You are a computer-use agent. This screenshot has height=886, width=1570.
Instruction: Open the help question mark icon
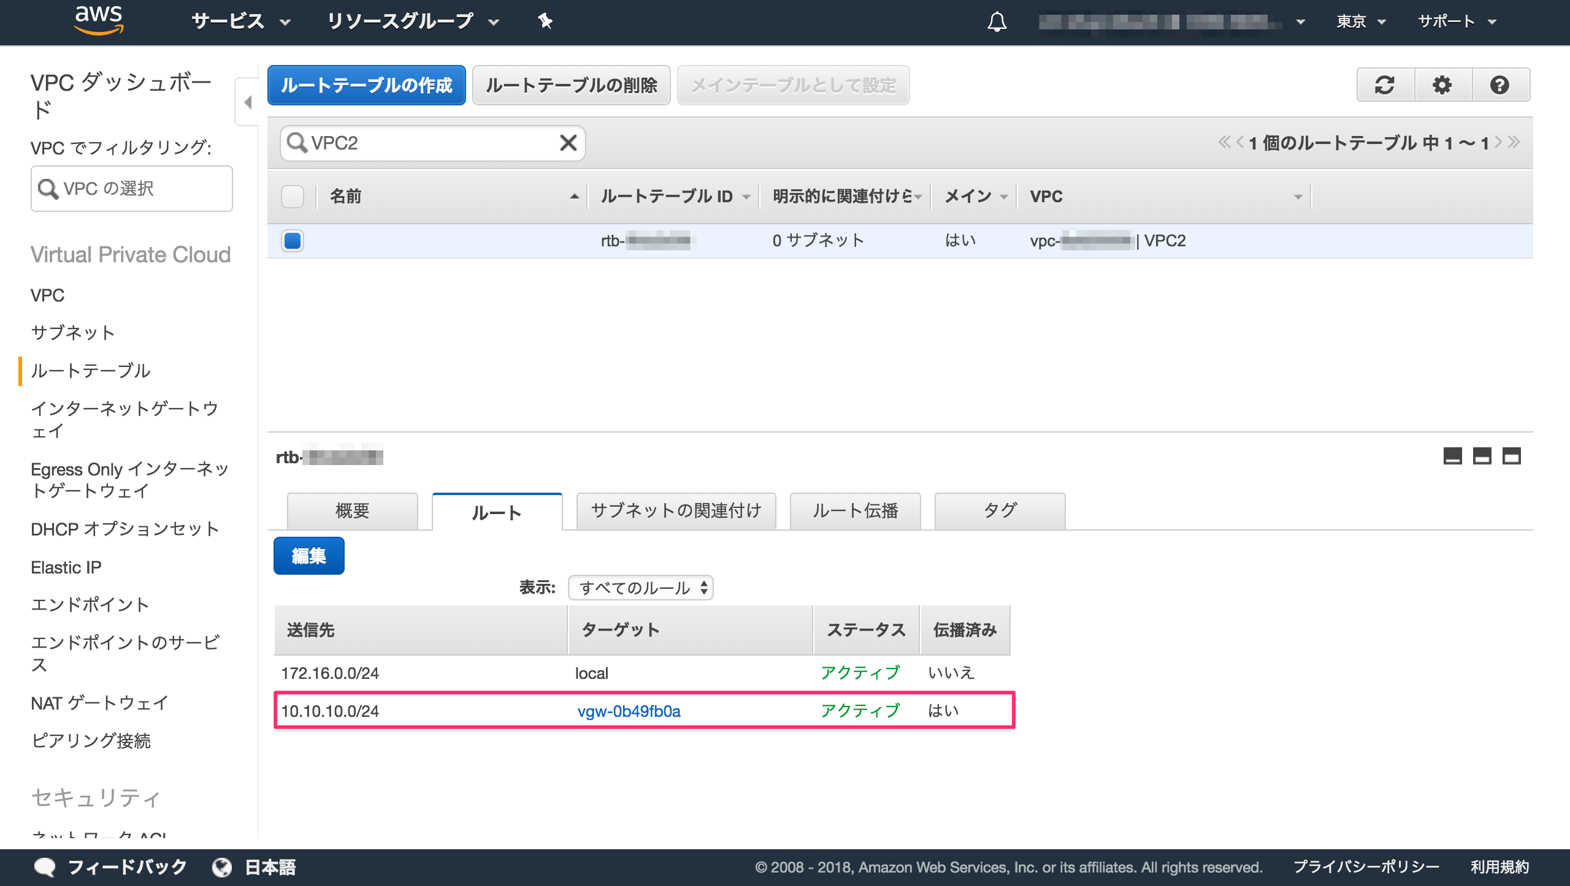click(x=1501, y=85)
